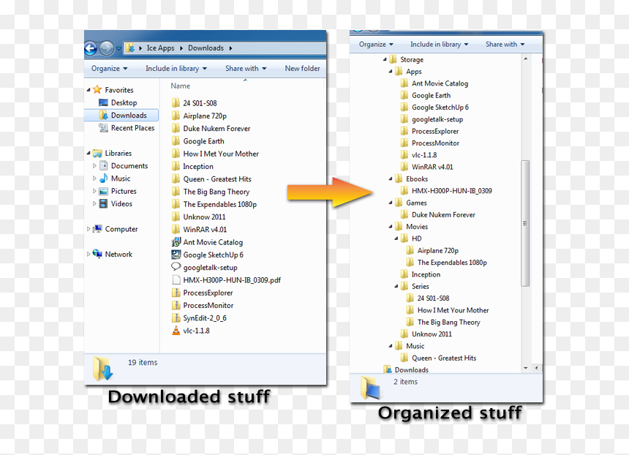Click the SynEdit-2_0_6 zip icon

pos(176,317)
